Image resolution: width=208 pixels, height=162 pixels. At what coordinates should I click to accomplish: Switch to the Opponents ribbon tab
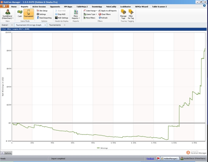click(55, 6)
